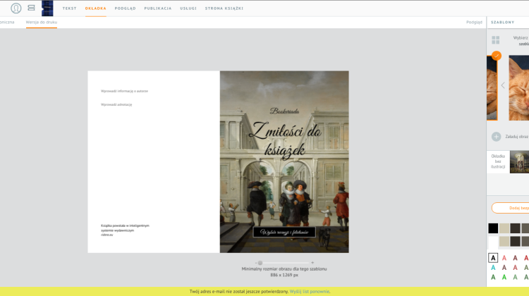
Task: Click the orange Dodaj button
Action: [510, 208]
